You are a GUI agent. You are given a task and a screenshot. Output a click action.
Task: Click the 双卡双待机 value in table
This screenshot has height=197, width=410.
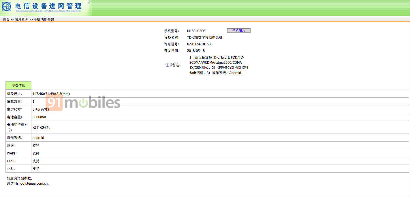click(x=41, y=128)
